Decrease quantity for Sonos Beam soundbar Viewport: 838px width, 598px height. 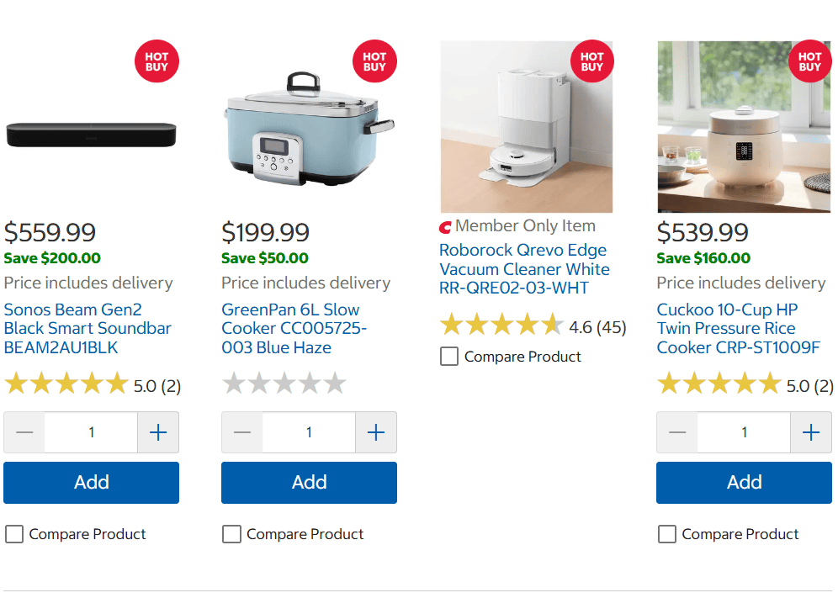point(24,432)
